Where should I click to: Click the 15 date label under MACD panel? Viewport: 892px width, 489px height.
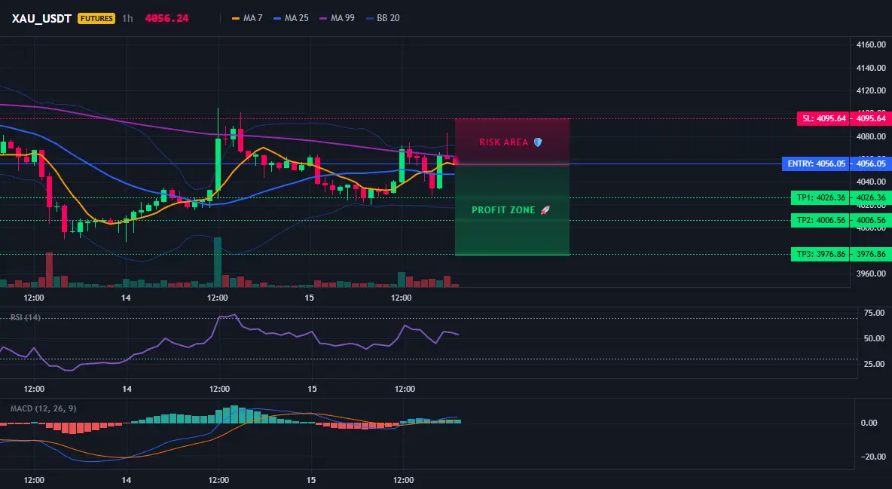(x=311, y=480)
